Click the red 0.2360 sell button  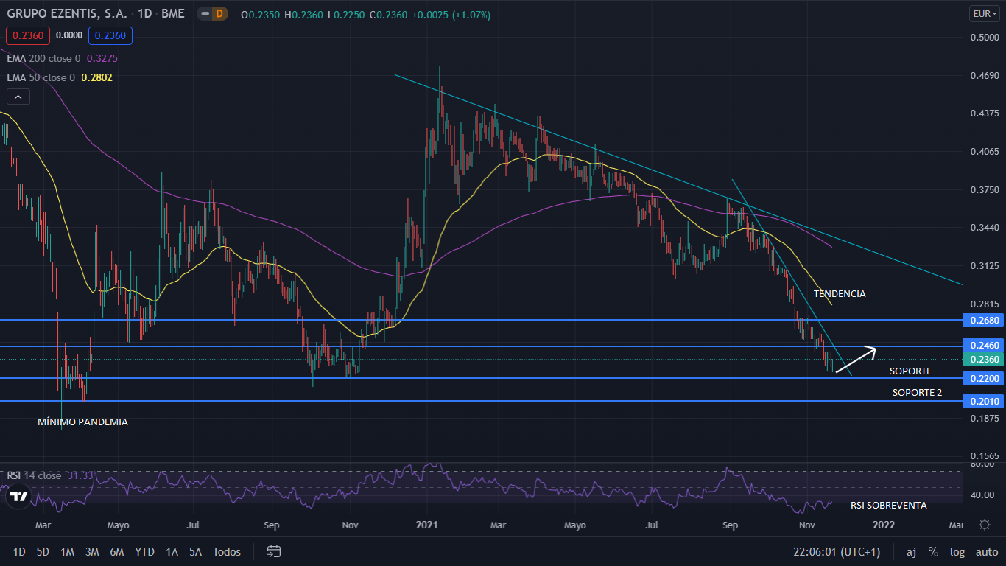(27, 35)
